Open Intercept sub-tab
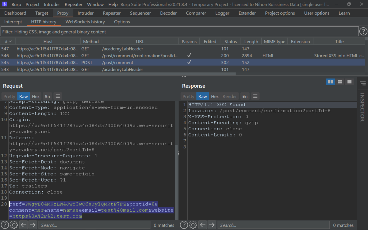Viewport: 368px width, 230px height. pyautogui.click(x=13, y=22)
